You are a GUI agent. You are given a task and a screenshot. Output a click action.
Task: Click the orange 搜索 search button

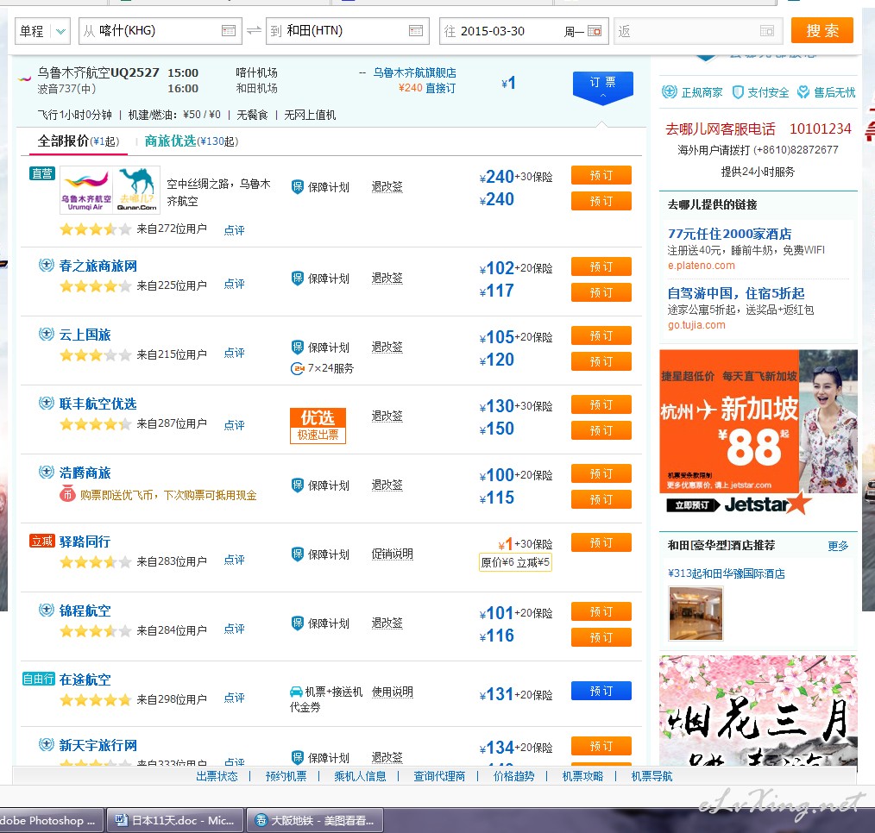point(822,30)
